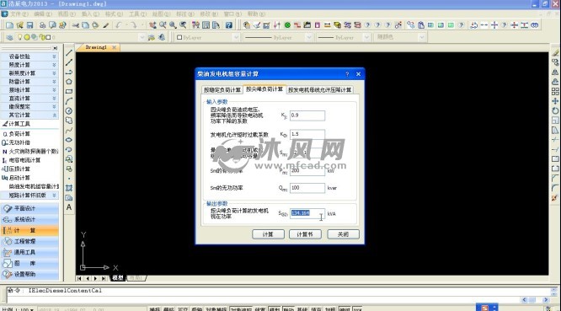Select the Ellipse drawing tool
Screen dimensions: 561x311
pyautogui.click(x=69, y=140)
